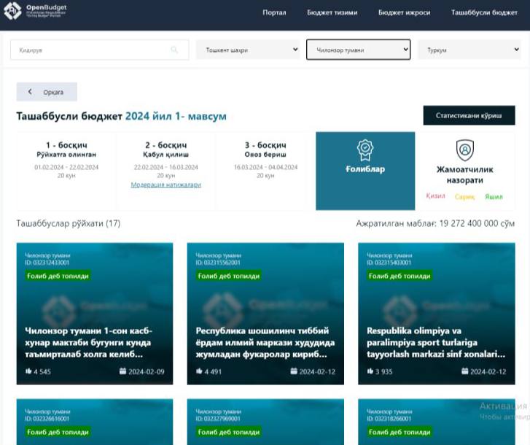Open the Портал menu item
Image resolution: width=530 pixels, height=445 pixels.
coord(274,13)
